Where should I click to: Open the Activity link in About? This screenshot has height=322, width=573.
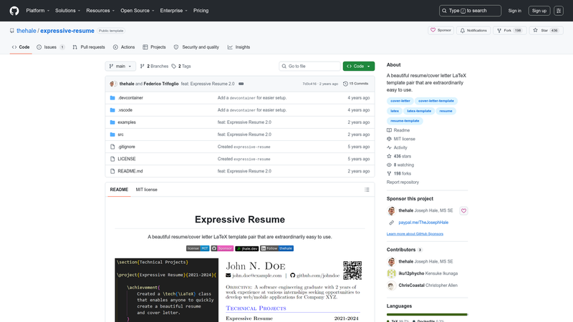point(397,147)
